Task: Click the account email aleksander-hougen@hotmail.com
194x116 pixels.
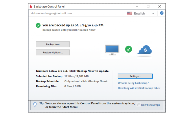Action: (51, 13)
